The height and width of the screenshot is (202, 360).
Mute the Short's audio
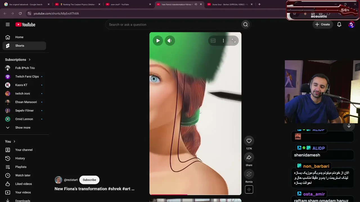[x=170, y=41]
